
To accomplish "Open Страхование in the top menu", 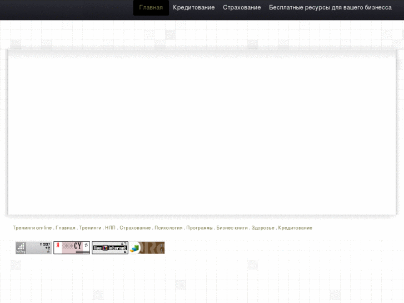I will tap(242, 8).
